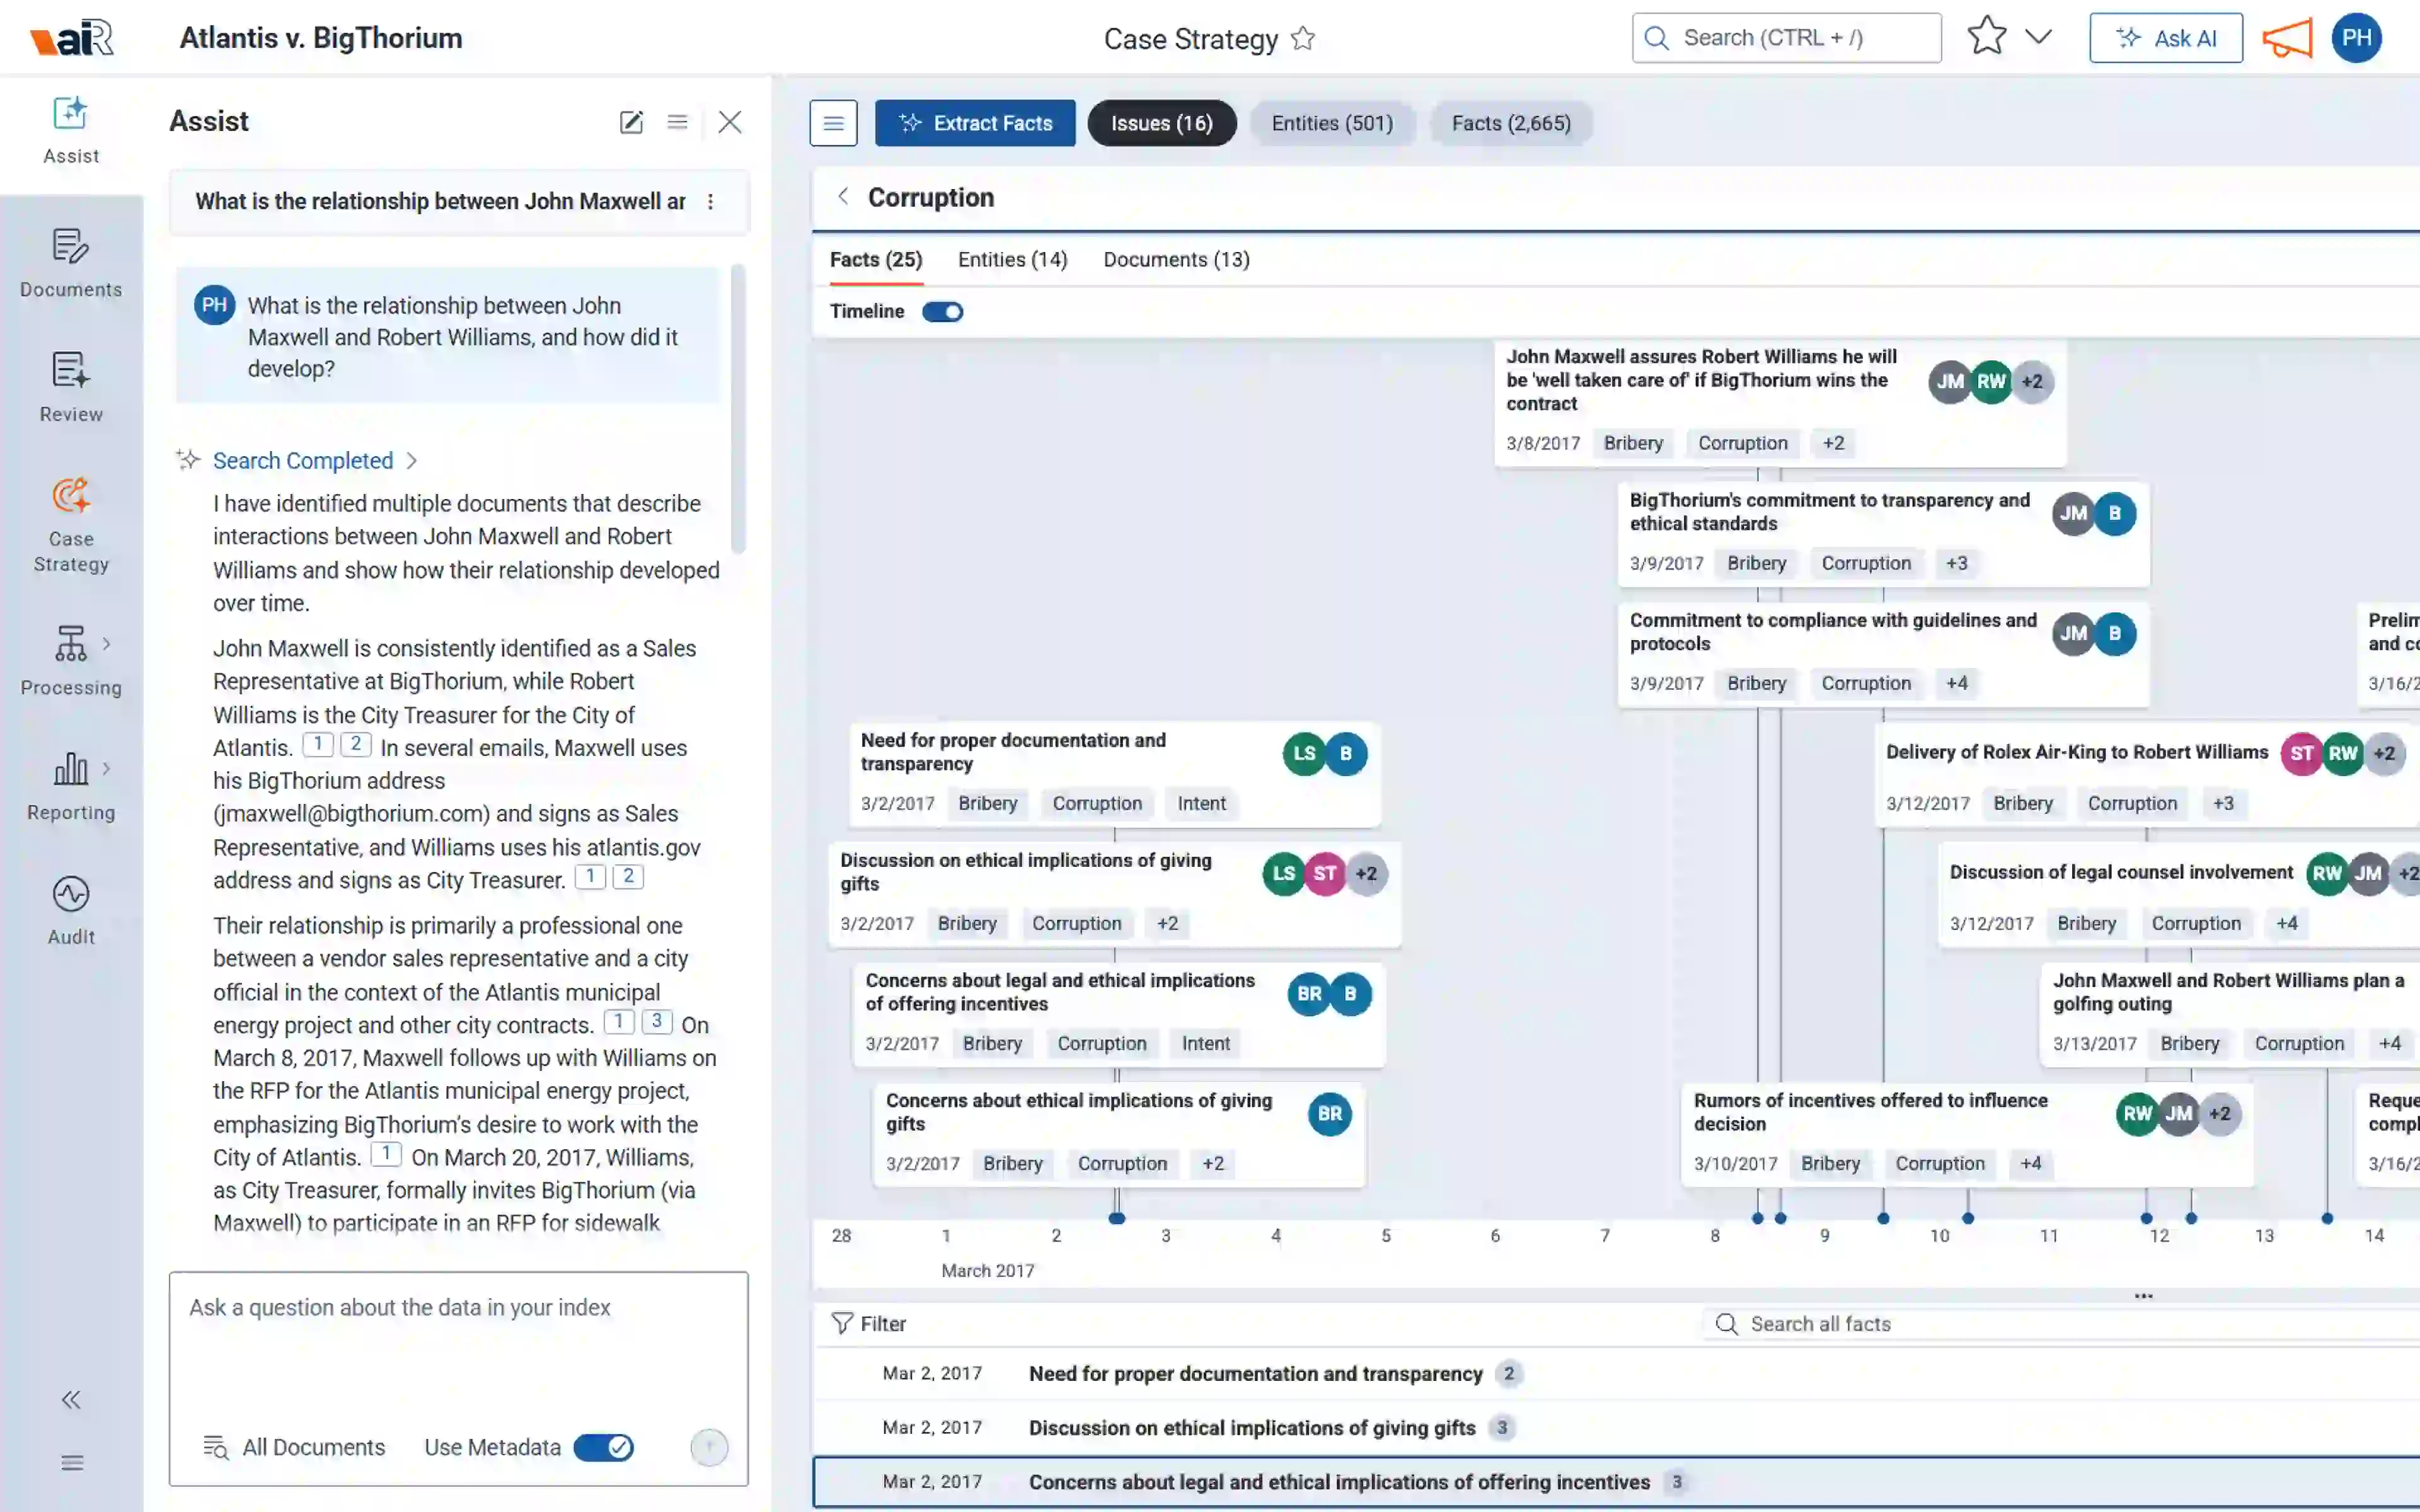Expand the Search Completed details
This screenshot has width=2420, height=1512.
(x=315, y=461)
